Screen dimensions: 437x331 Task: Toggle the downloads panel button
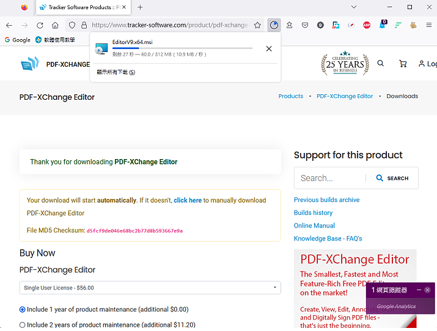pyautogui.click(x=274, y=26)
